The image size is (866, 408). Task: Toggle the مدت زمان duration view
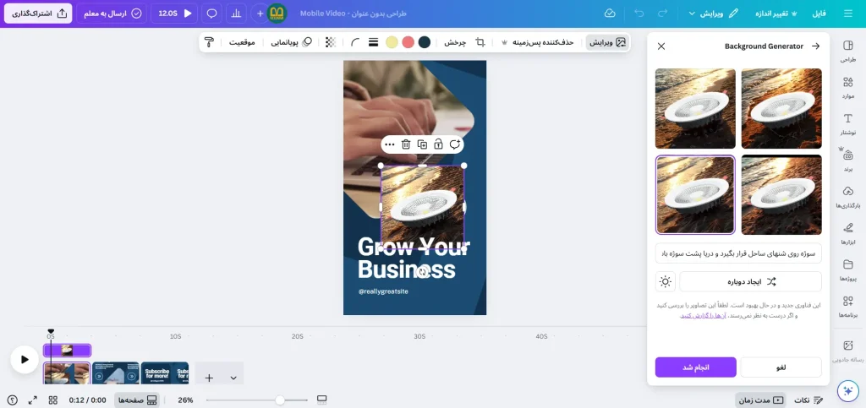point(761,400)
